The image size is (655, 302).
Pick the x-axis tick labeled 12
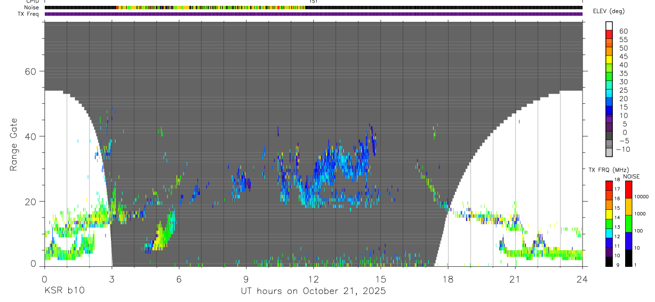[313, 279]
